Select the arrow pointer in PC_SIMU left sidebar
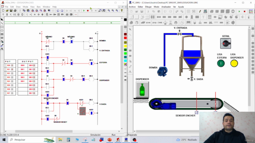 pyautogui.click(x=130, y=29)
